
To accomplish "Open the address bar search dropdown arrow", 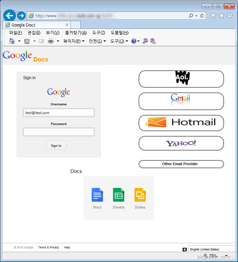I will click(196, 16).
